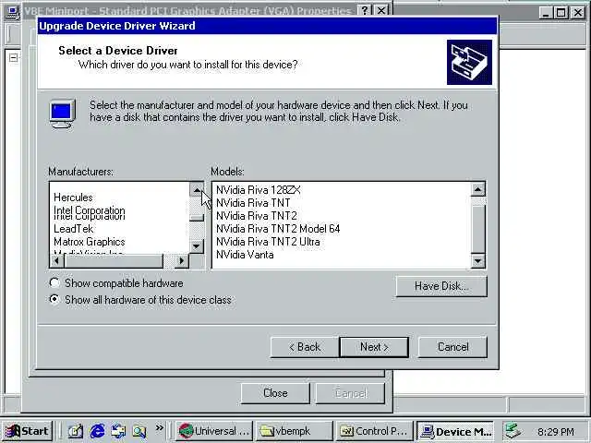Cancel the Upgrade Device Driver Wizard
Image resolution: width=591 pixels, height=443 pixels.
point(452,347)
